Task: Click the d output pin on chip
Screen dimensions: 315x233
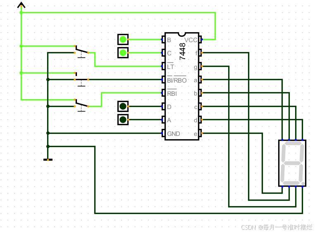Action: (x=200, y=120)
